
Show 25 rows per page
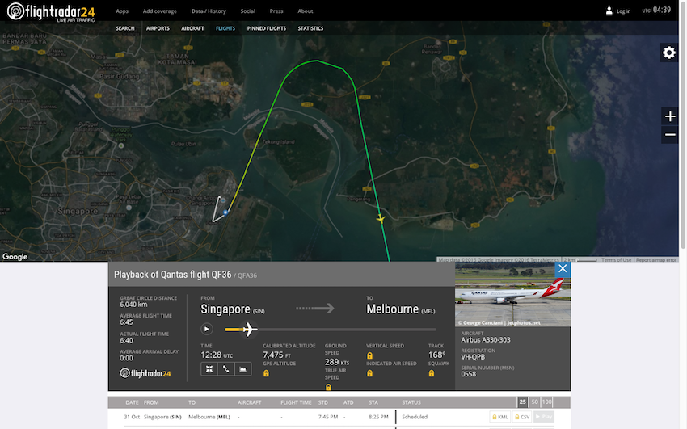click(522, 402)
